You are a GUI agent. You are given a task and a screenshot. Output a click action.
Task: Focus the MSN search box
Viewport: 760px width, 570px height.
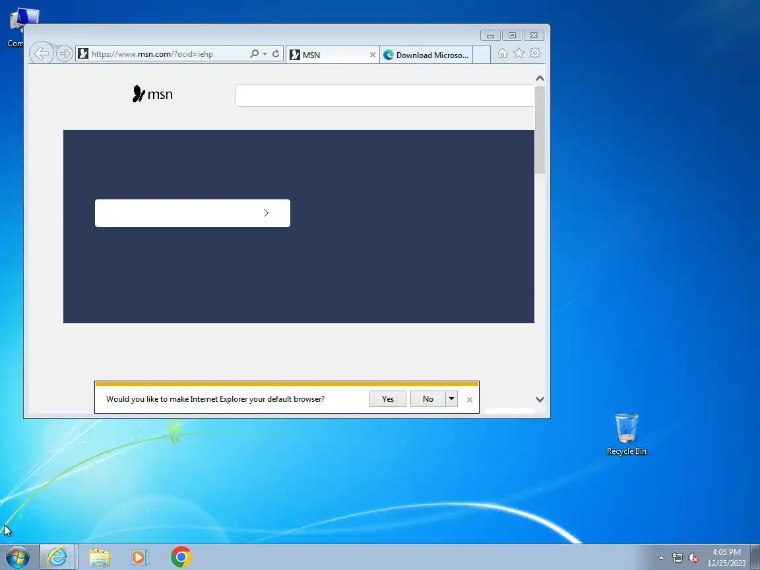[x=385, y=96]
